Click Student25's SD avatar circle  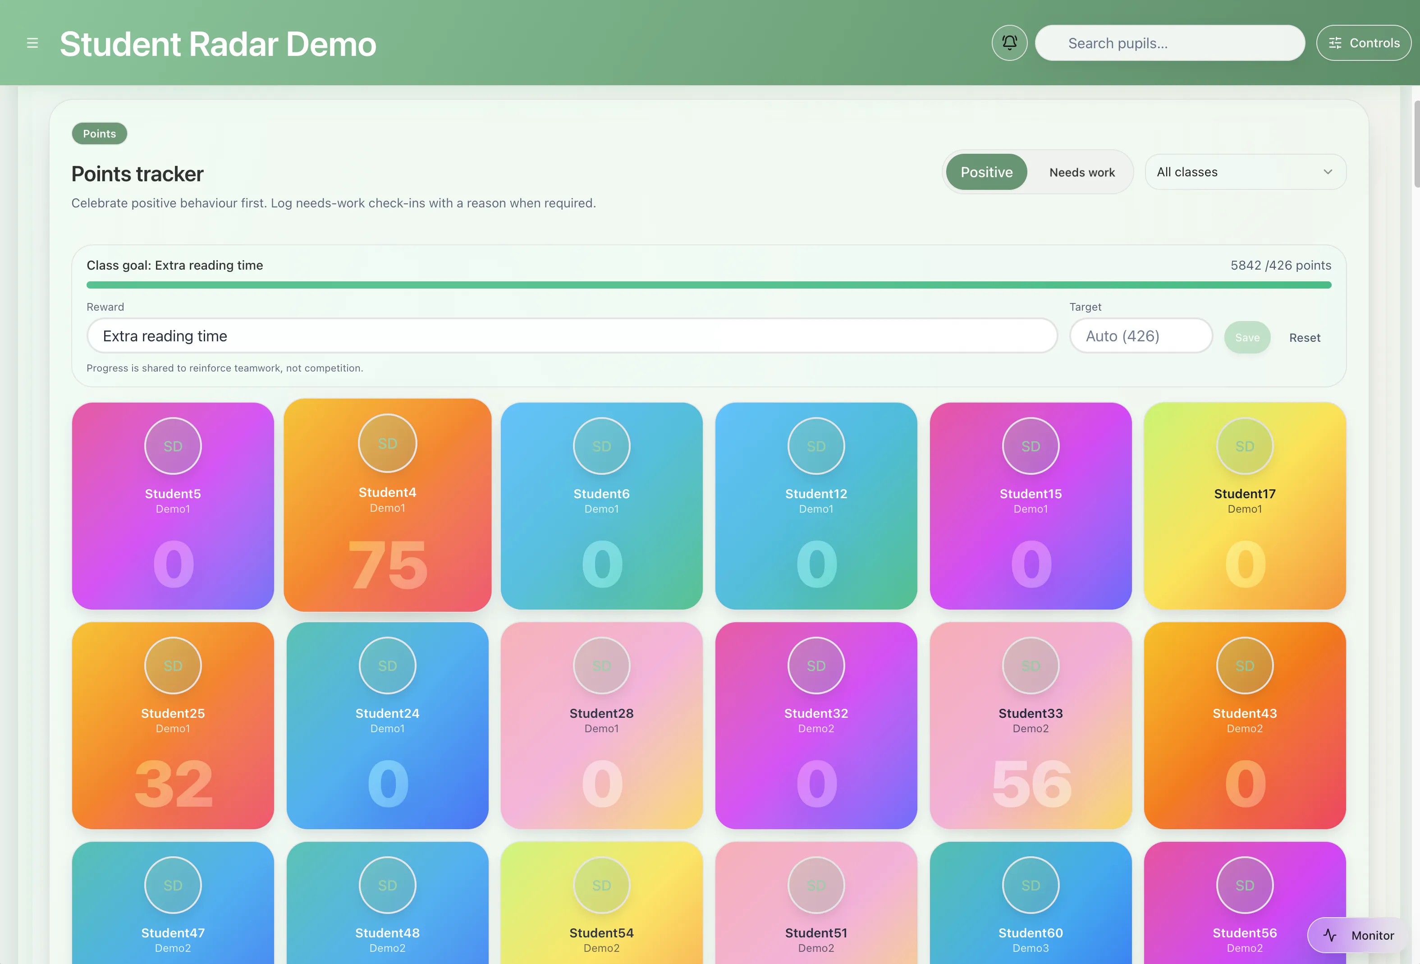(173, 665)
